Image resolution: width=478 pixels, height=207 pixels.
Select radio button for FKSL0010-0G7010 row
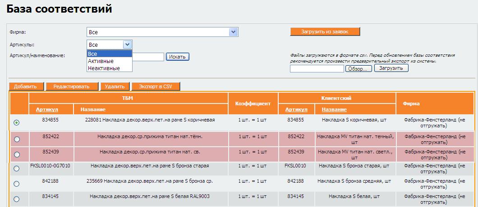(x=17, y=169)
